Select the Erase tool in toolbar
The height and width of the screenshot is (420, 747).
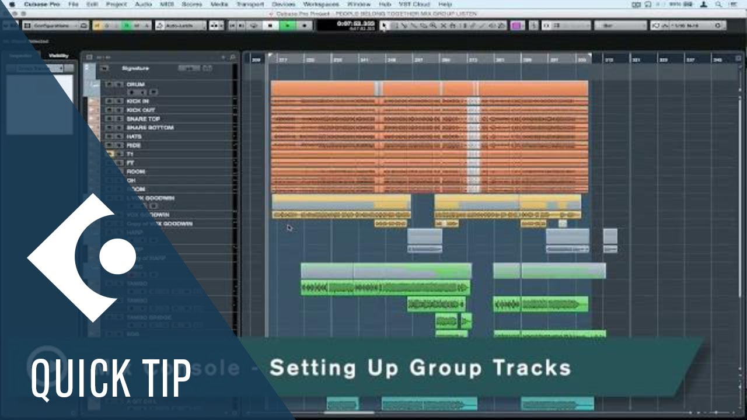[424, 26]
